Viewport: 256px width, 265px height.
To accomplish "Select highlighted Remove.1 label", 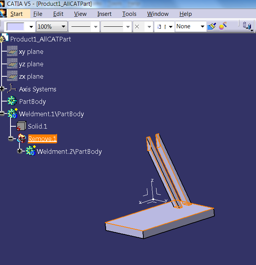I will pos(42,139).
